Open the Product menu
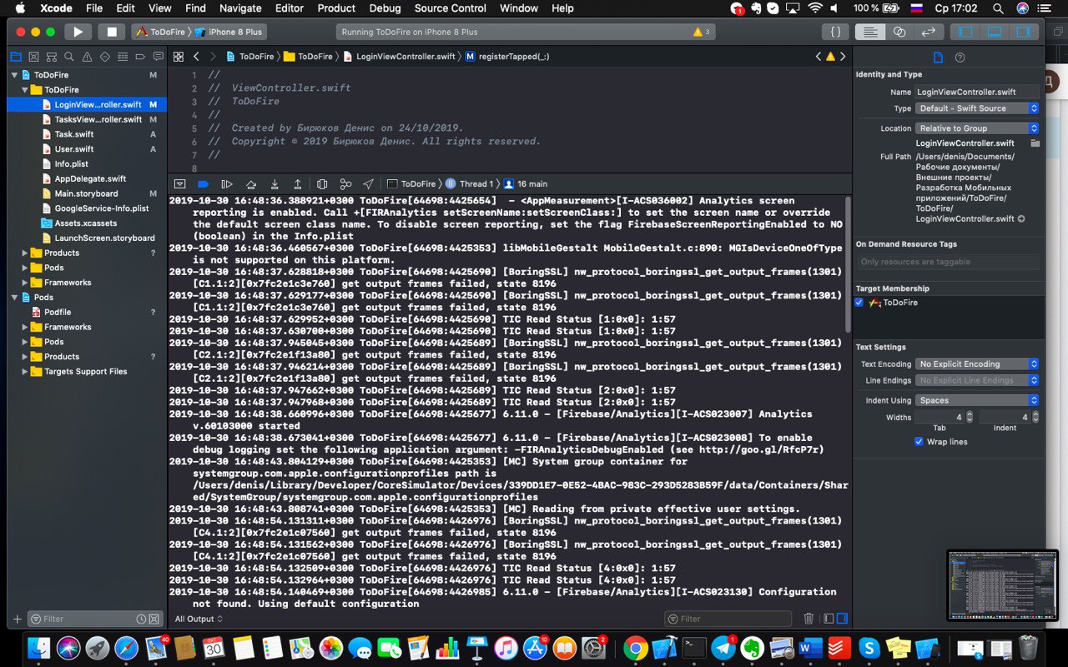Viewport: 1068px width, 667px height. (x=337, y=8)
